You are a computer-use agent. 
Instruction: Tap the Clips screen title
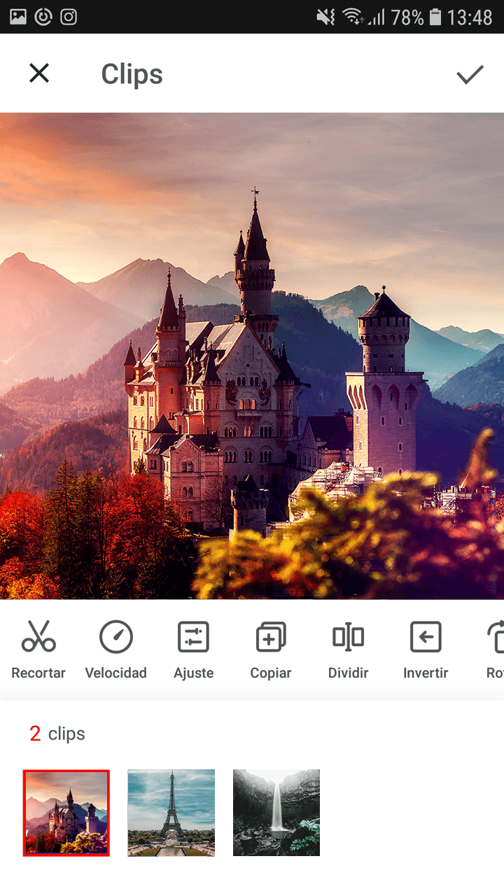(132, 74)
